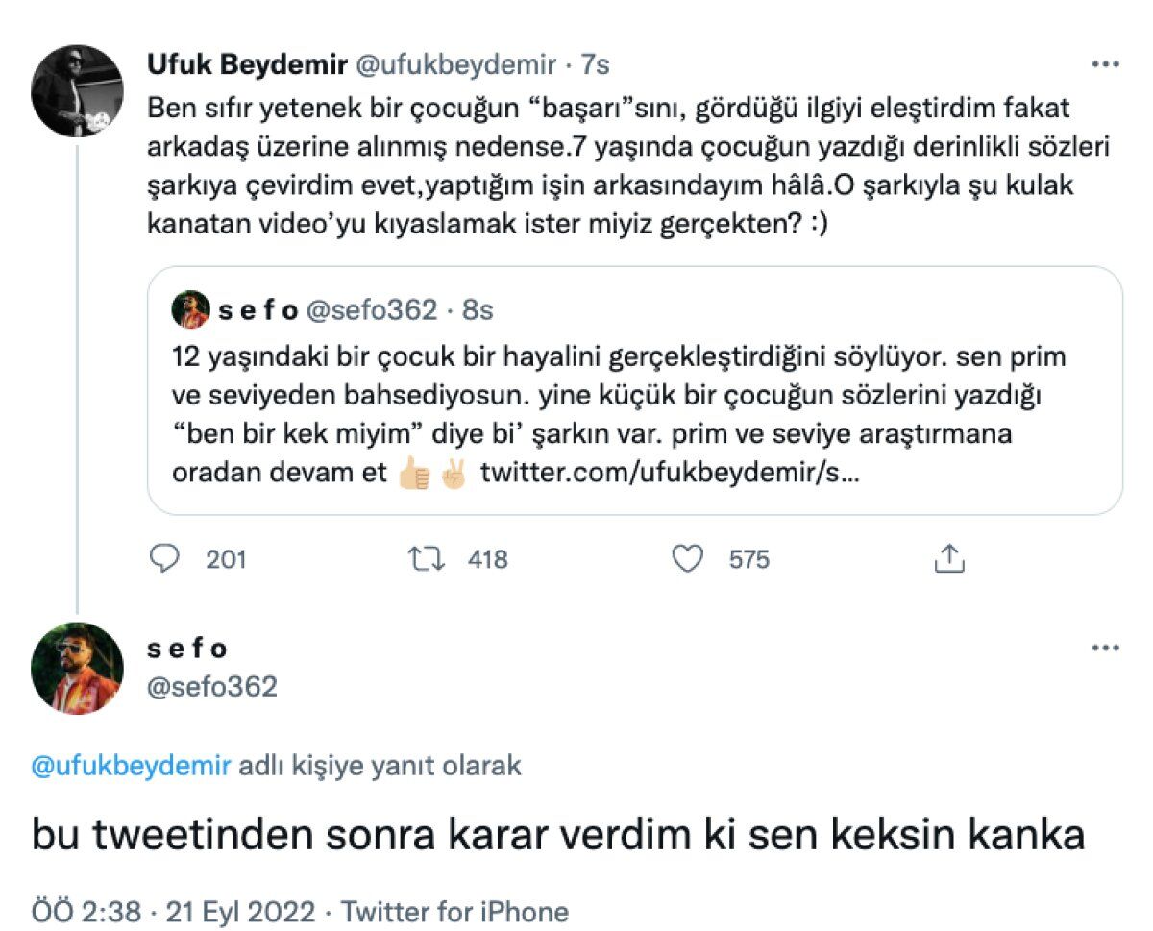Screen dimensions: 1153x931
Task: Retweet Ufuk Beydemir's tweet
Action: (x=427, y=558)
